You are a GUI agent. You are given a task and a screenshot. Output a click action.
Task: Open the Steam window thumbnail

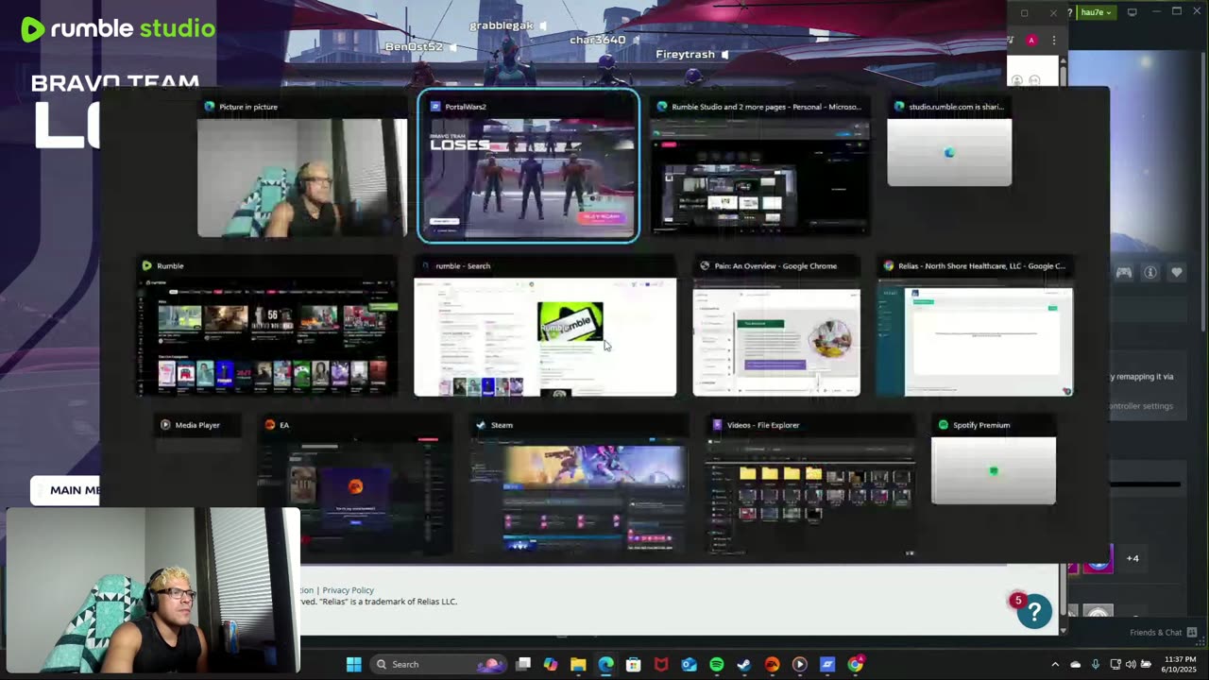(x=579, y=485)
